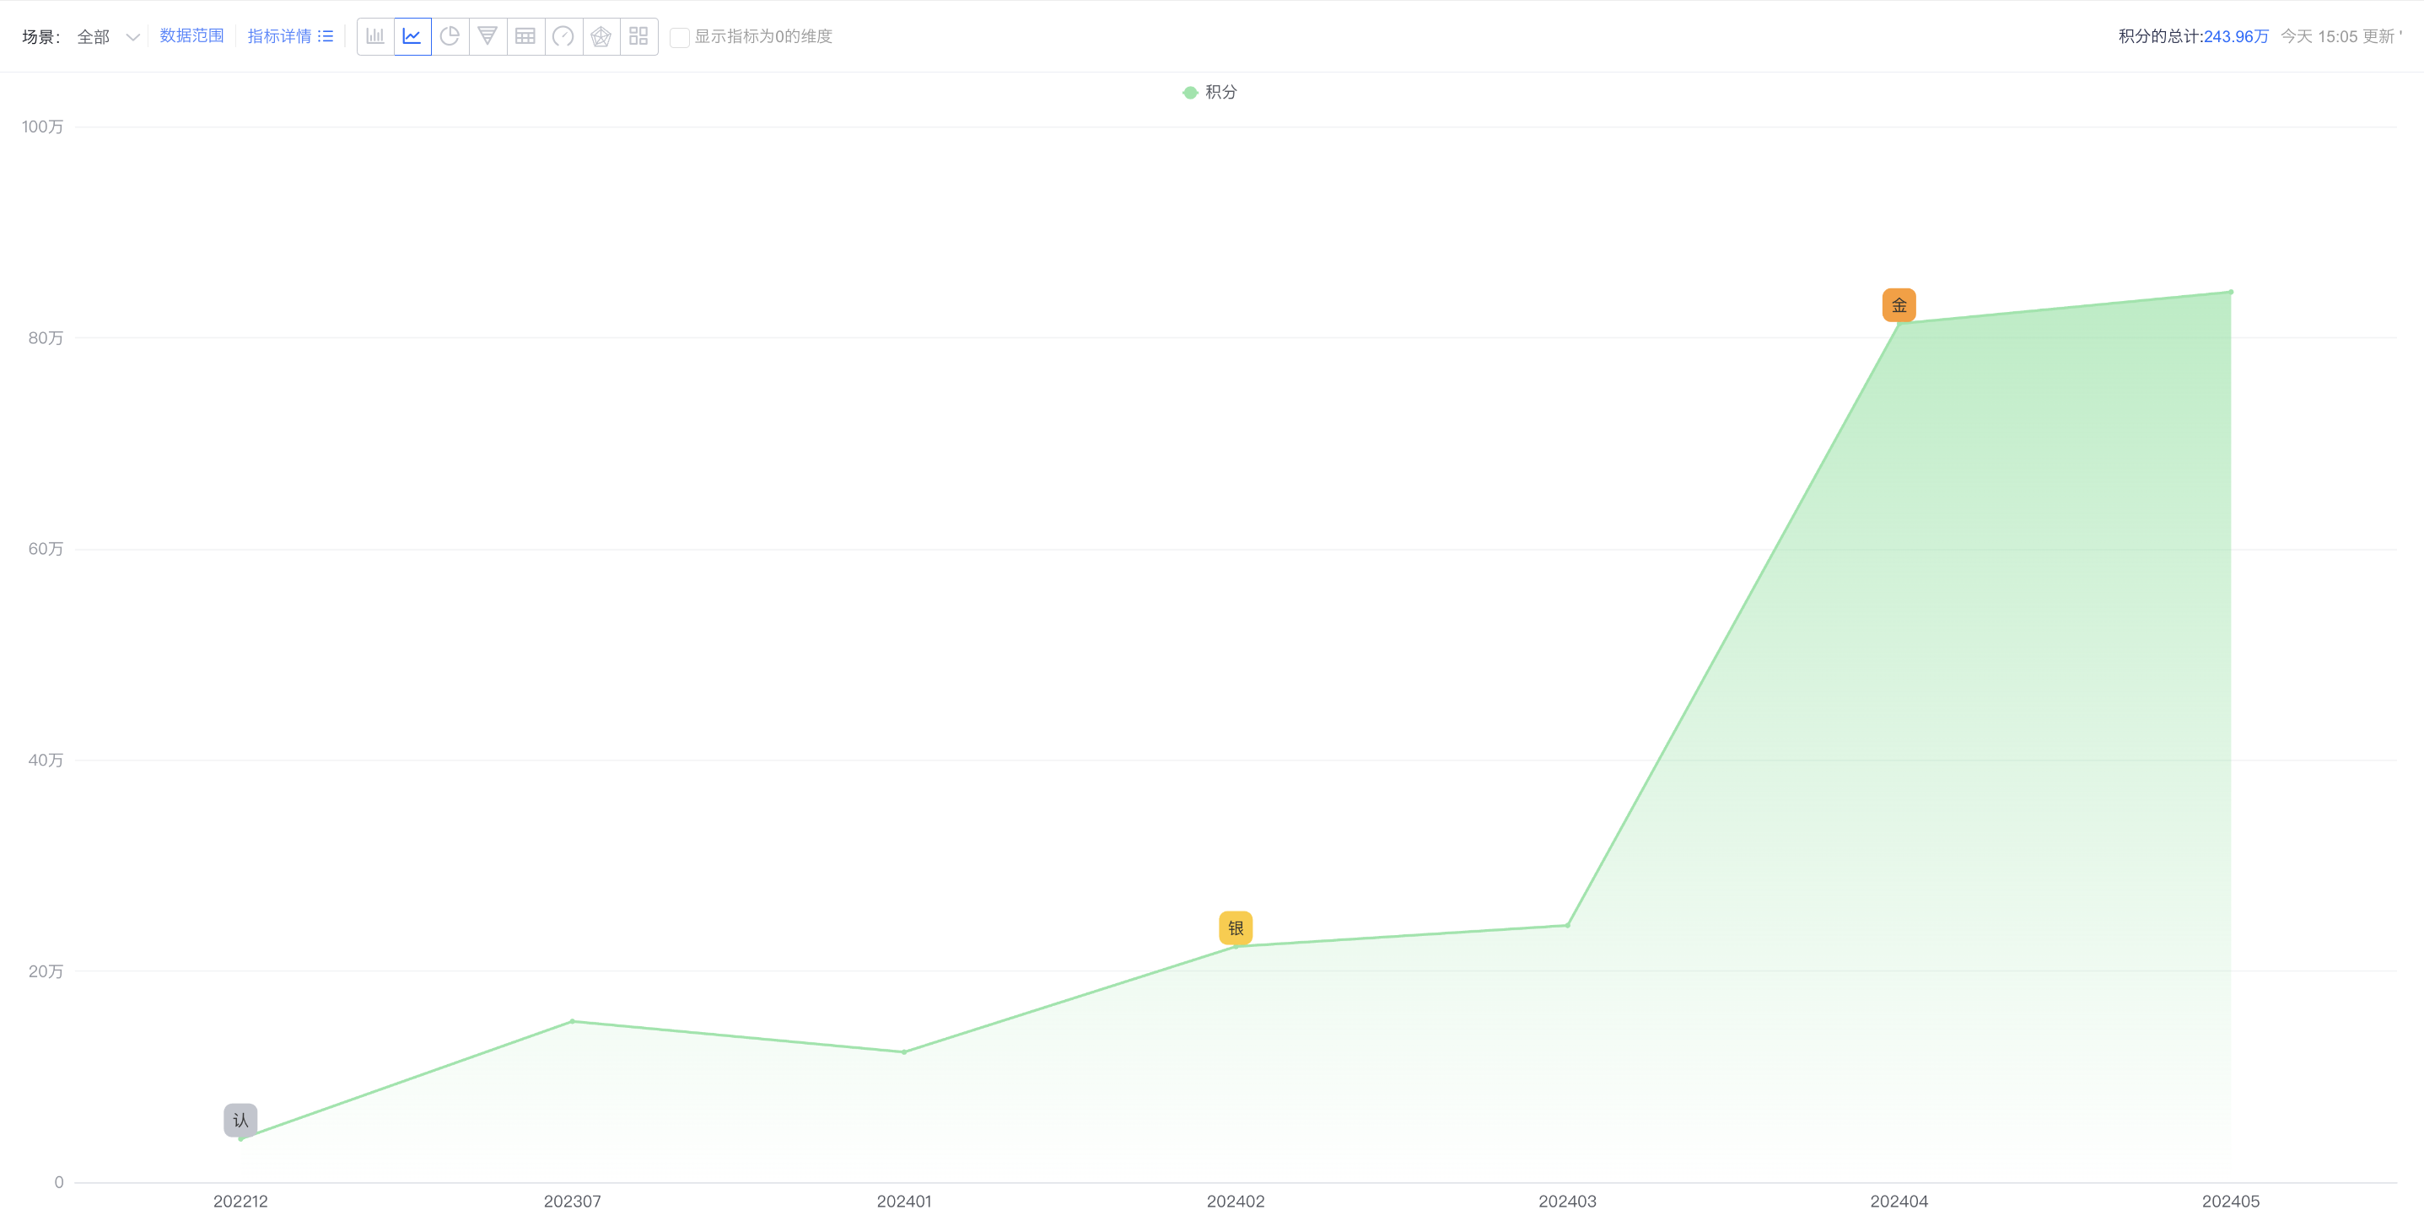The height and width of the screenshot is (1226, 2424).
Task: Click the 银 badge marker at 202402
Action: point(1236,928)
